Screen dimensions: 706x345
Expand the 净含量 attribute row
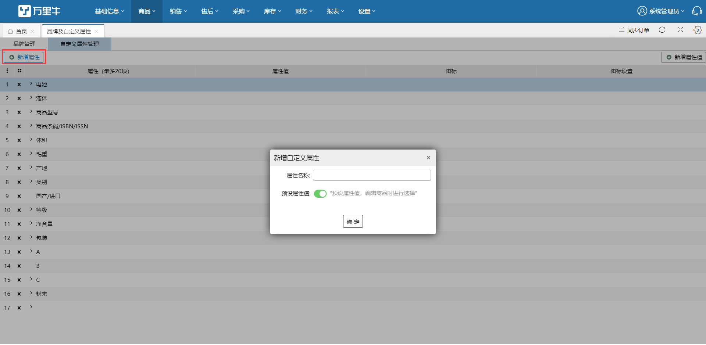pos(31,223)
